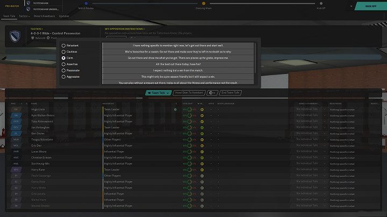Select the Passionate tone radio button
387x217 pixels.
63,70
